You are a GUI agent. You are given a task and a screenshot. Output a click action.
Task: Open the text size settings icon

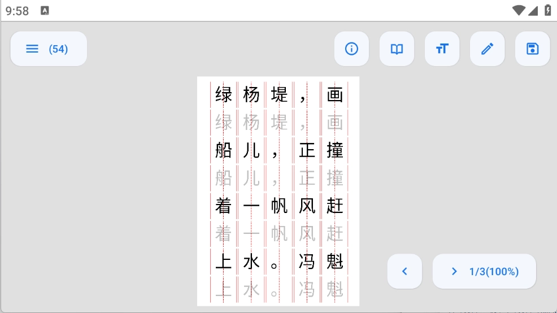(x=442, y=49)
